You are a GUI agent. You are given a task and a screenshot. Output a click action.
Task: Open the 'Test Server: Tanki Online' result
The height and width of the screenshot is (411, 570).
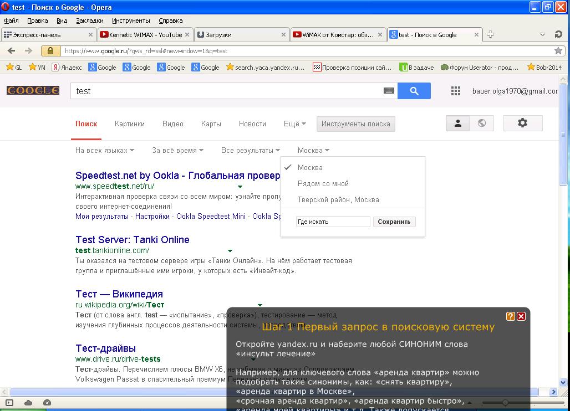pos(133,240)
